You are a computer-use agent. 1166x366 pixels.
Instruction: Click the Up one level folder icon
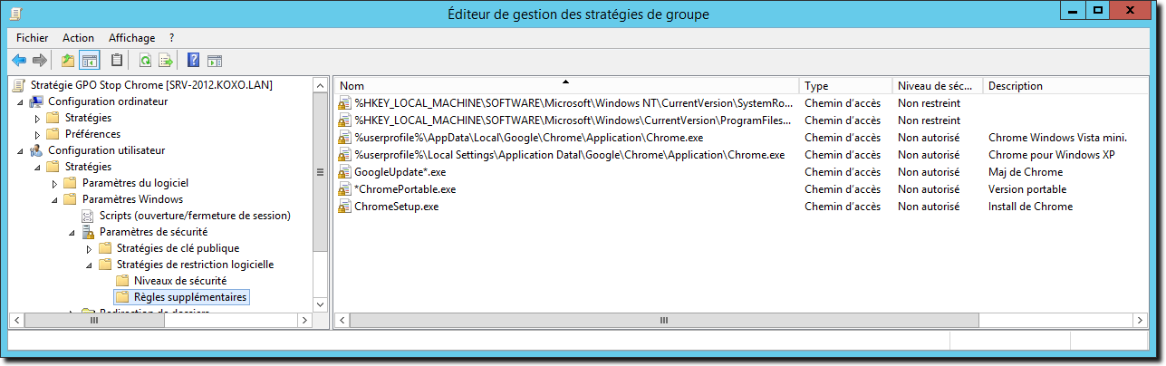[x=68, y=61]
